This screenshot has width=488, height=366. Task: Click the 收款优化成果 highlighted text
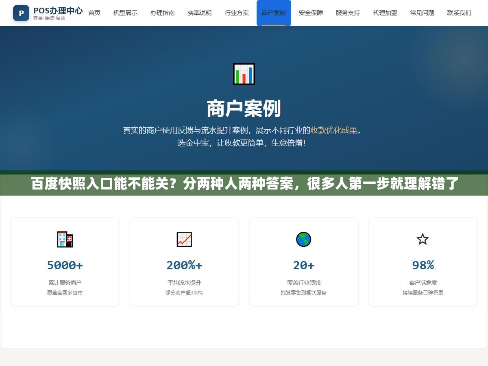click(334, 131)
